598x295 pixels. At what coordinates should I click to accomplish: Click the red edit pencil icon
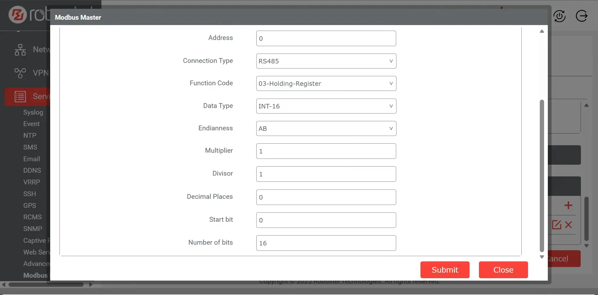pyautogui.click(x=557, y=225)
